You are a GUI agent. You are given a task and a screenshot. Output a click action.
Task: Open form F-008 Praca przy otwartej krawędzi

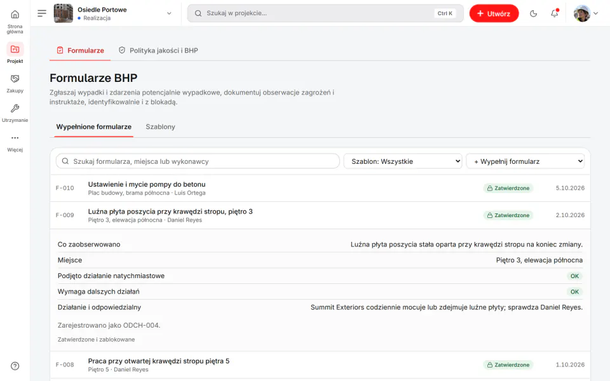(320, 365)
